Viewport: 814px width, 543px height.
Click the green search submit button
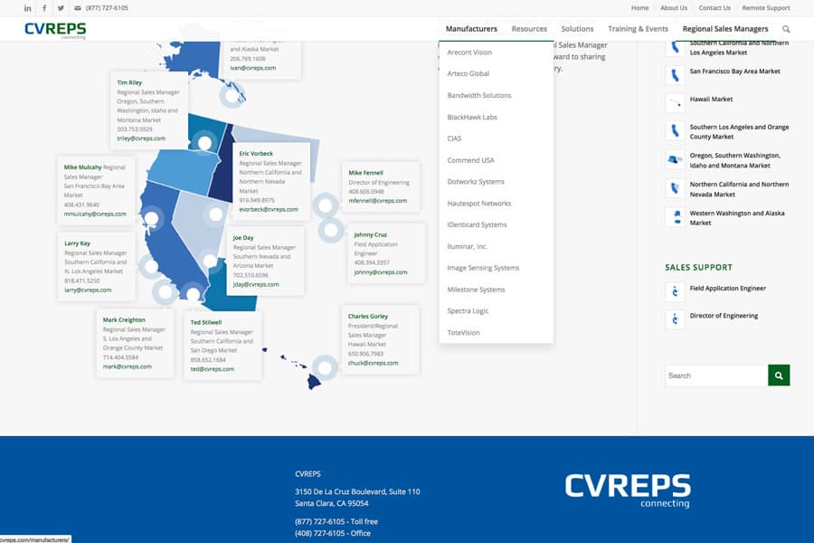779,376
